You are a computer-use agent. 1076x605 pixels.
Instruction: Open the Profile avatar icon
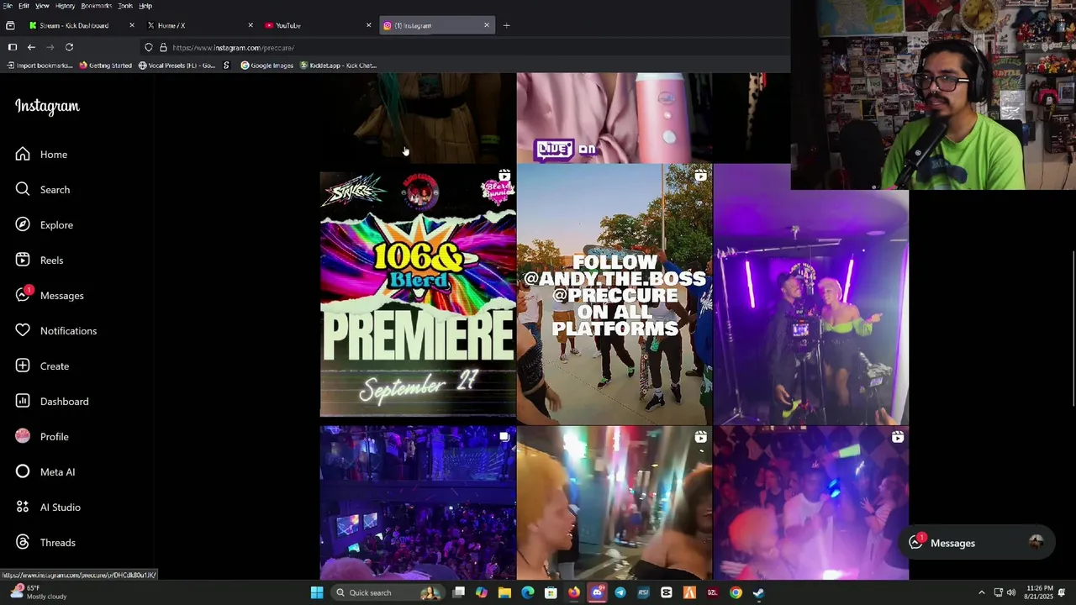pos(23,436)
